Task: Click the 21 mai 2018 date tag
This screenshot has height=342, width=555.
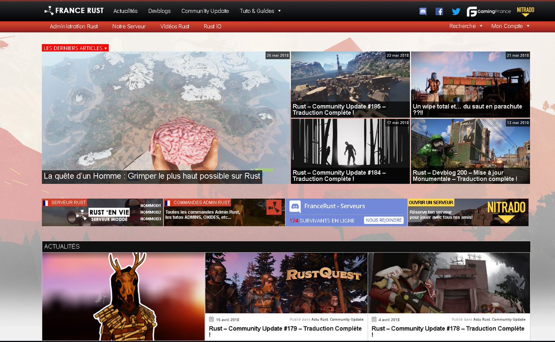Action: [518, 56]
